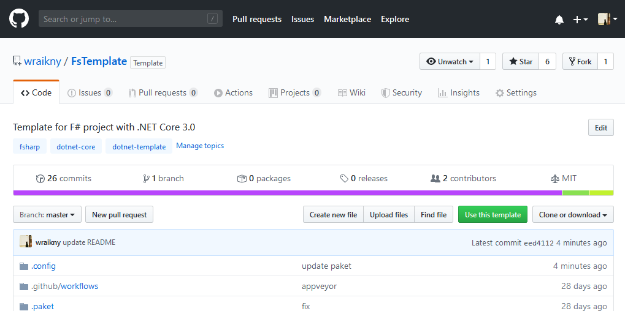The image size is (625, 311).
Task: Open the Branch: master dropdown
Action: click(47, 214)
